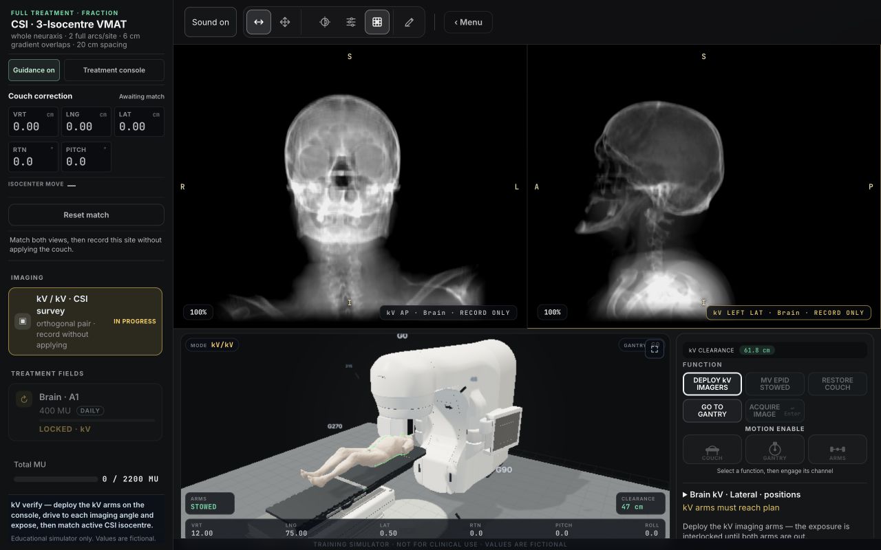Click Restore Couch function
Screen dimensions: 881x550
(838, 384)
